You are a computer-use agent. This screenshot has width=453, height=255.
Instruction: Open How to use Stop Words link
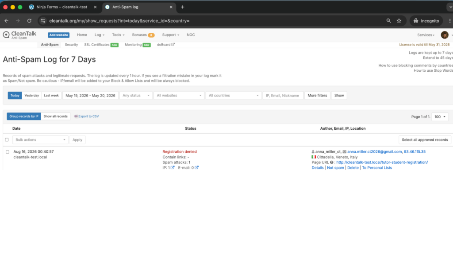[433, 70]
